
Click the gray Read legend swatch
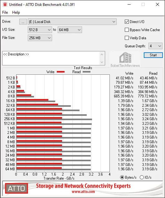(86, 72)
